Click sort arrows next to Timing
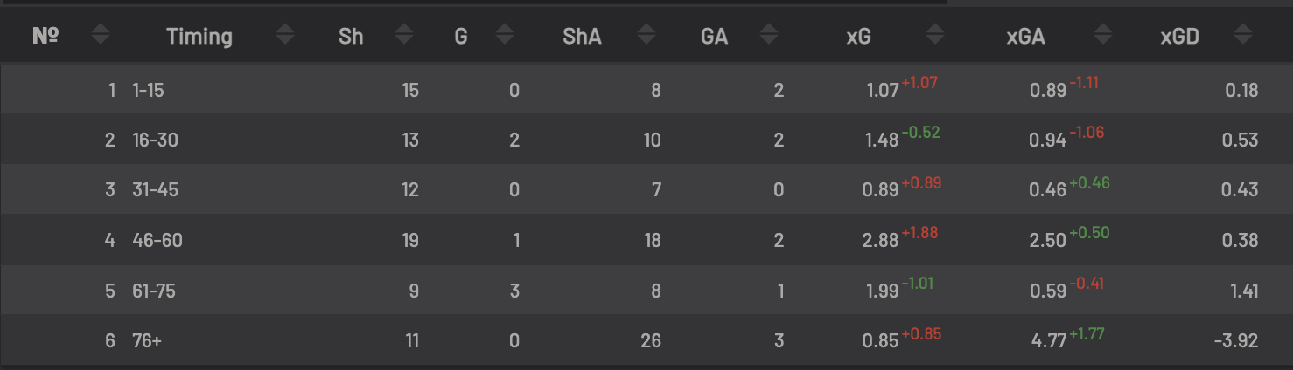 tap(285, 36)
